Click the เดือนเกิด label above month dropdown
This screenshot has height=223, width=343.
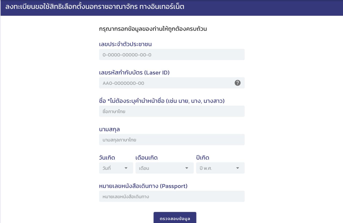click(147, 158)
